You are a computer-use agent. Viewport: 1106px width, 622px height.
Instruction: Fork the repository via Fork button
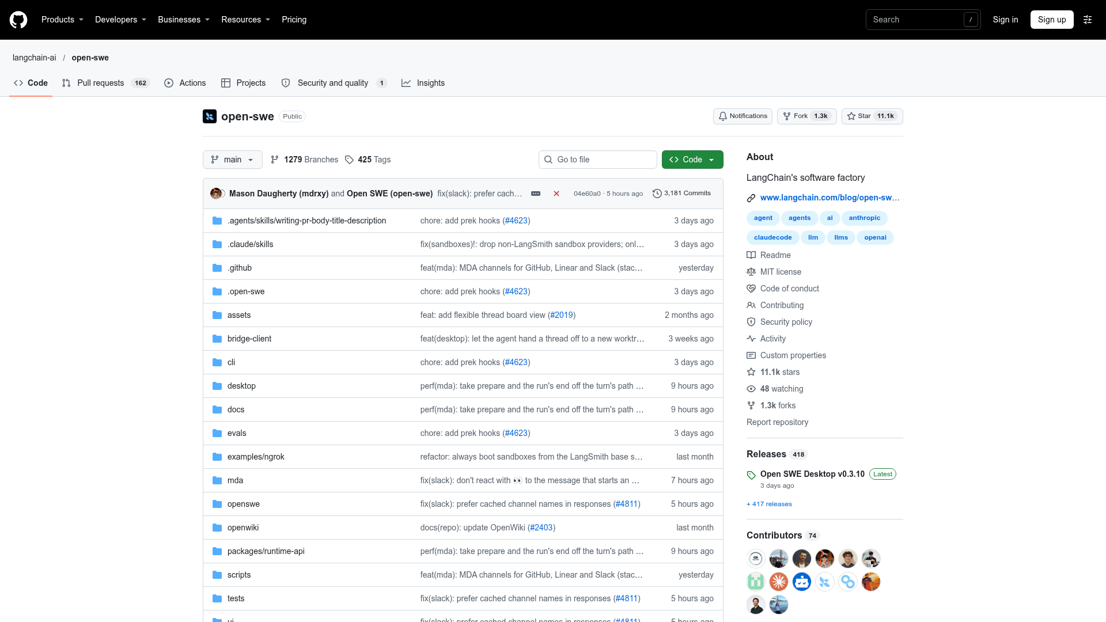coord(806,116)
